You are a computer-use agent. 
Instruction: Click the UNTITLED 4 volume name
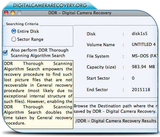[x=144, y=44]
